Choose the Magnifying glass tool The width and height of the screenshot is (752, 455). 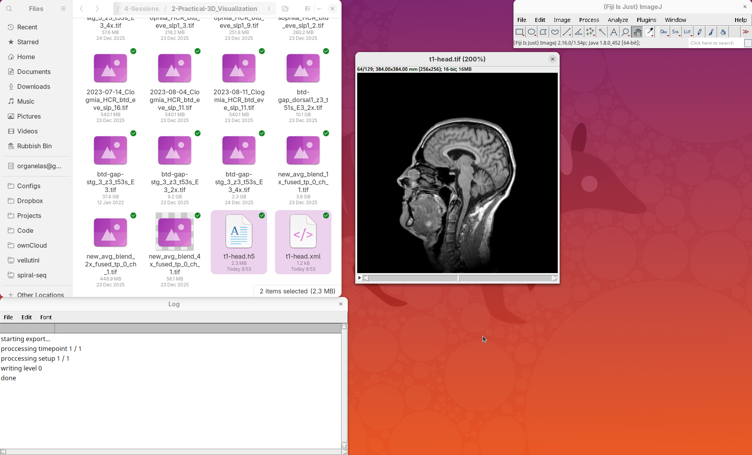tap(625, 32)
